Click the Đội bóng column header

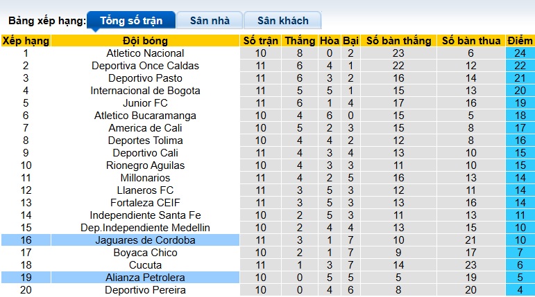click(x=145, y=41)
